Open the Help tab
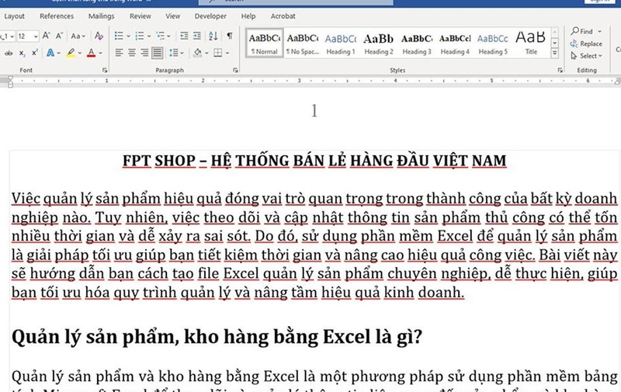This screenshot has height=392, width=621. click(x=248, y=16)
